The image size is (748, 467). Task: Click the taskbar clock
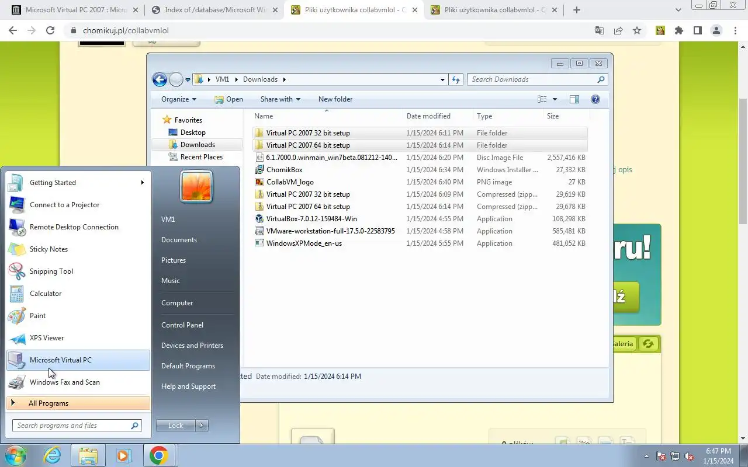(718, 456)
